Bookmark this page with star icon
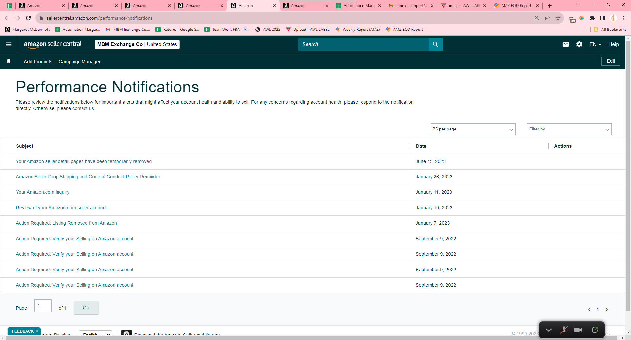631x340 pixels. (x=558, y=18)
